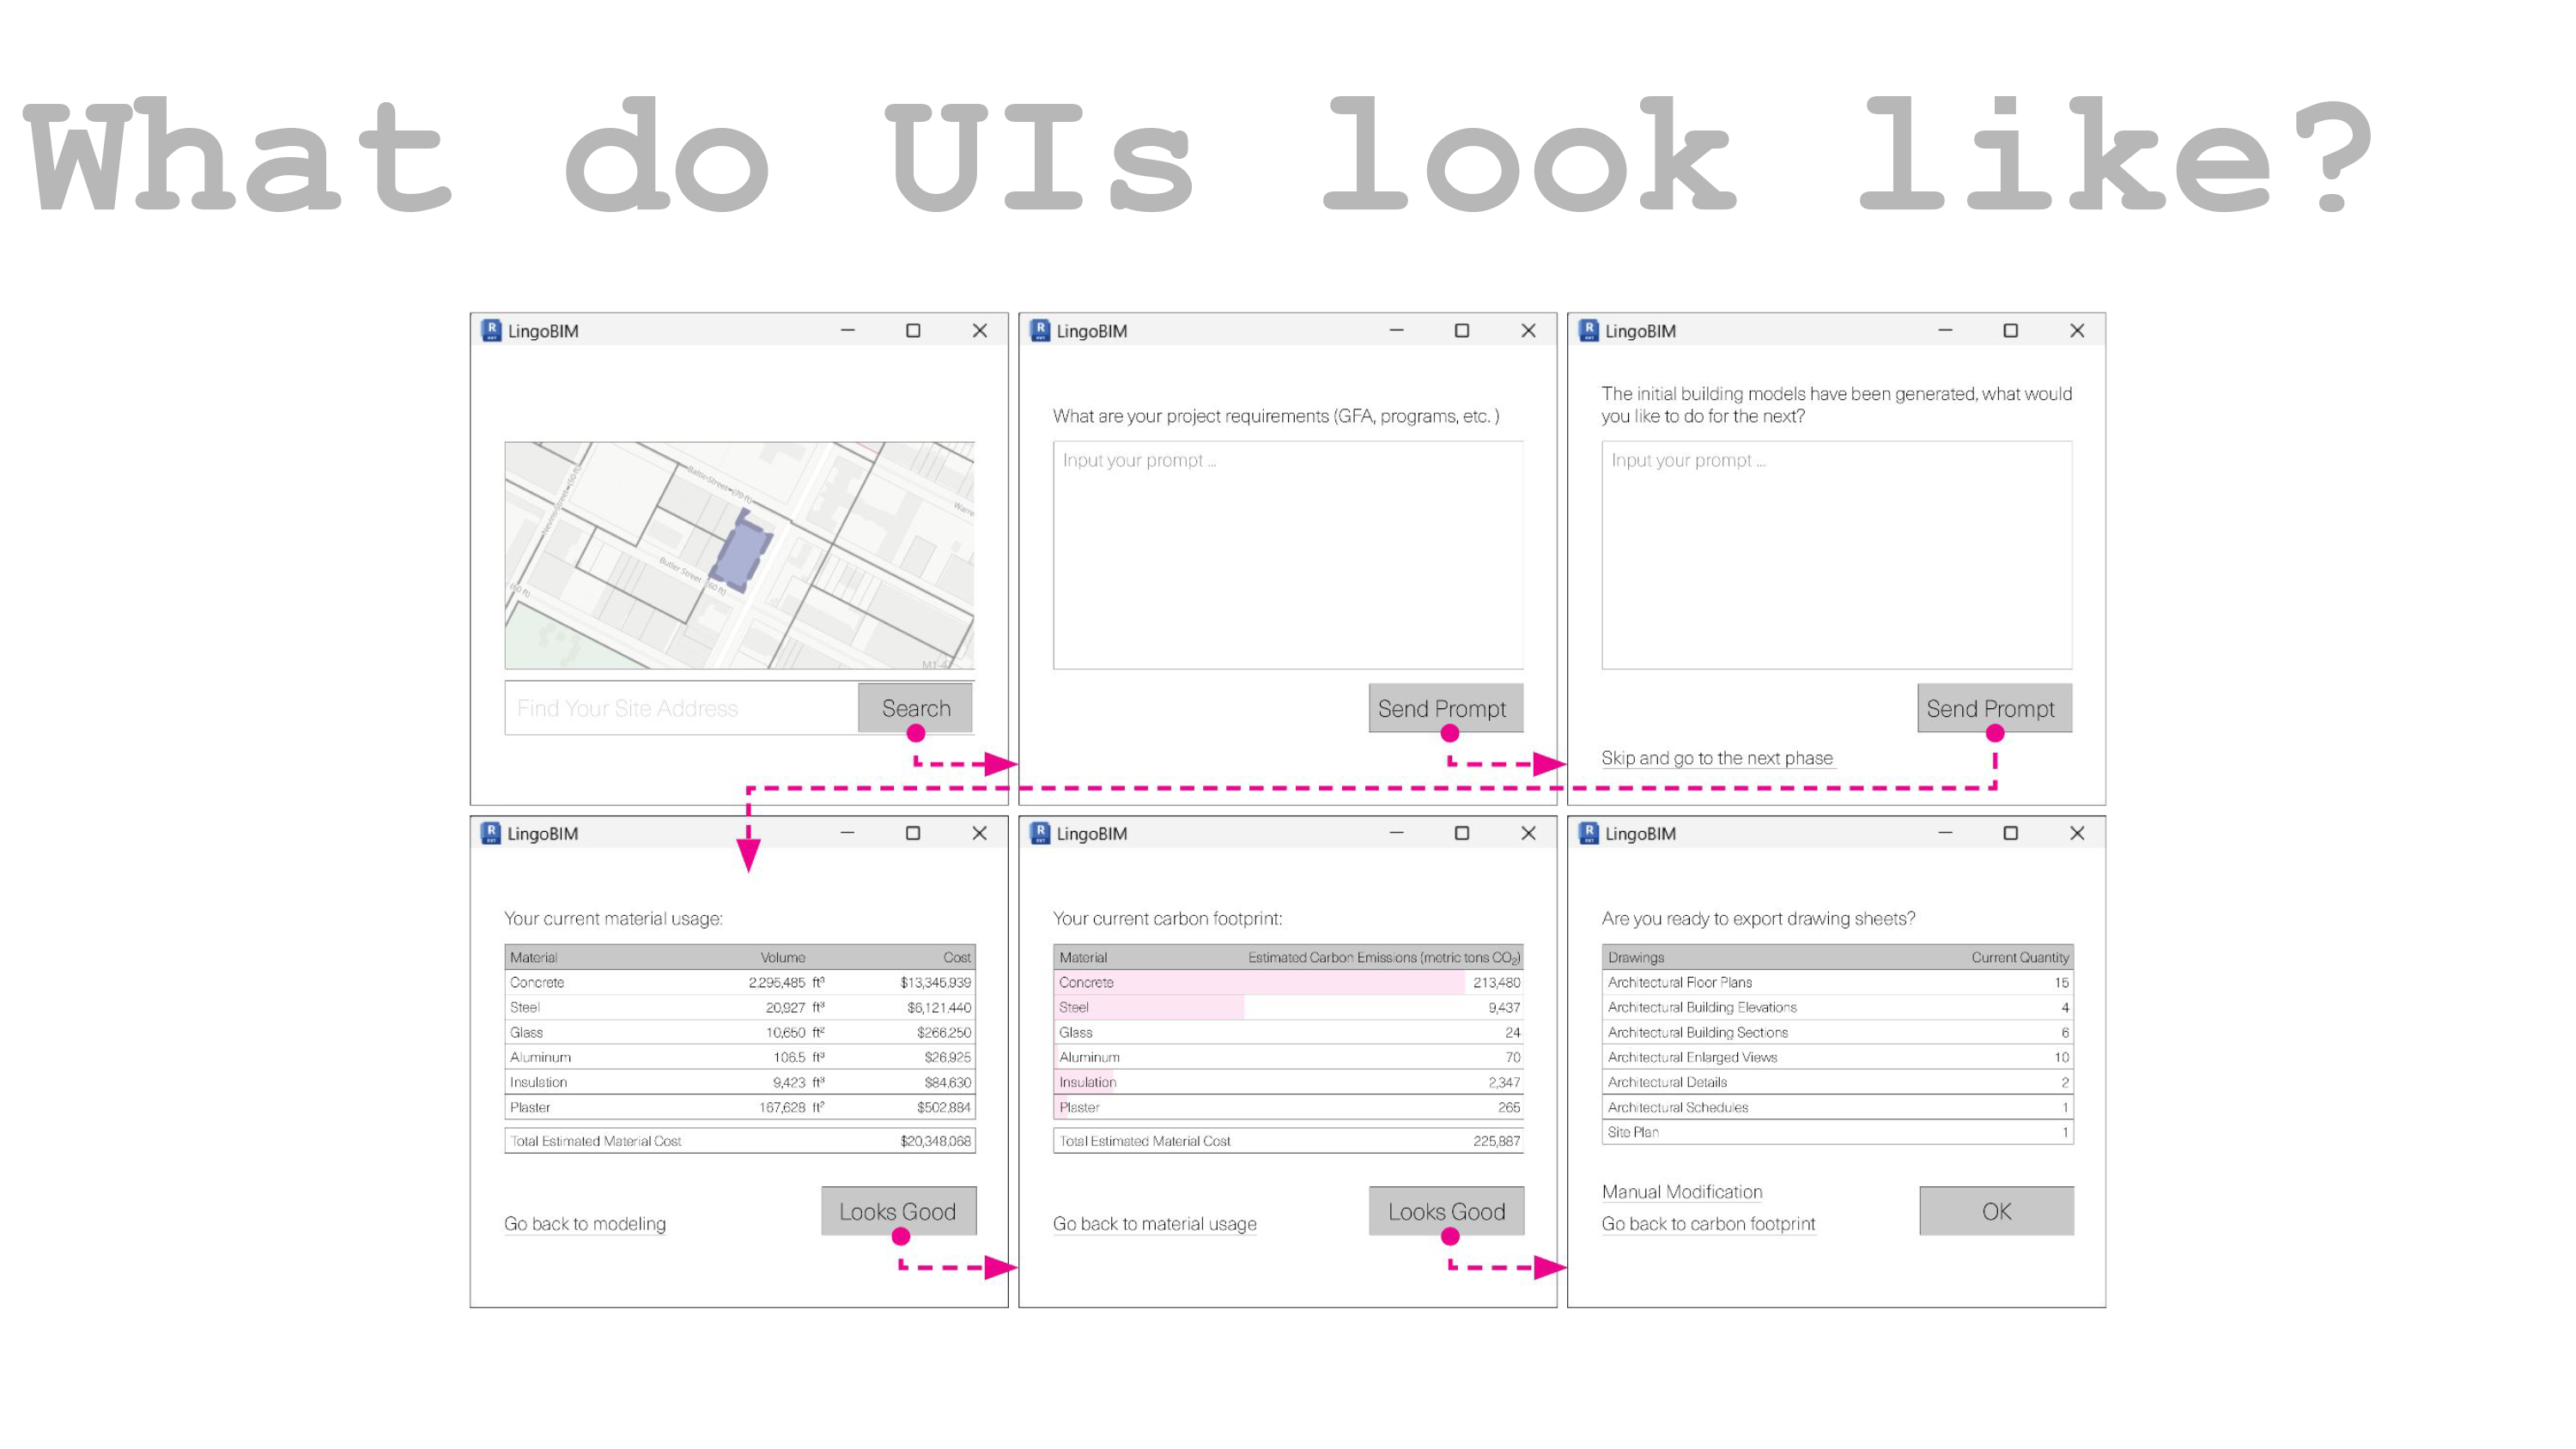Select Insulation row in carbon footprint table
Image resolution: width=2576 pixels, height=1449 pixels.
pos(1288,1082)
